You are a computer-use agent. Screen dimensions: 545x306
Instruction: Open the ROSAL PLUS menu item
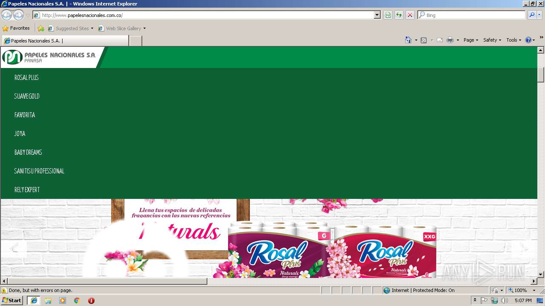26,78
